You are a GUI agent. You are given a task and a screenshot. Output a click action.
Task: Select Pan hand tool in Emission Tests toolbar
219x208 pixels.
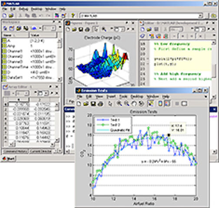click(x=134, y=104)
